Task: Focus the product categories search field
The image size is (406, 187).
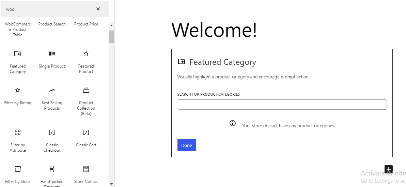Action: click(x=282, y=105)
